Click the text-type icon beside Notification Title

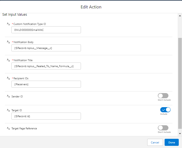[x=8, y=60]
